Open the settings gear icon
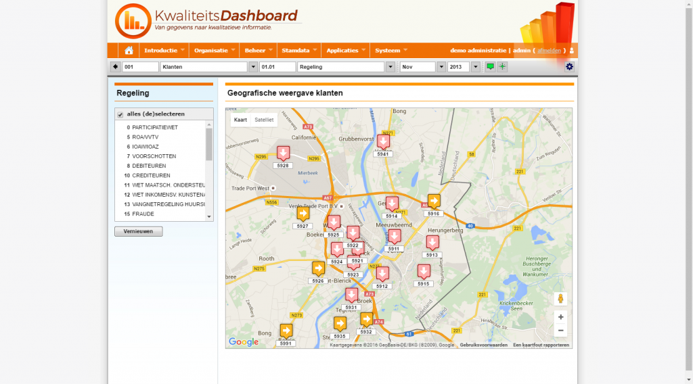693x384 pixels. (x=569, y=66)
